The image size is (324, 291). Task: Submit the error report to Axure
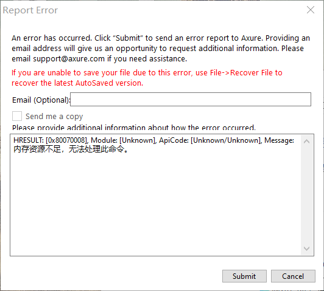244,276
